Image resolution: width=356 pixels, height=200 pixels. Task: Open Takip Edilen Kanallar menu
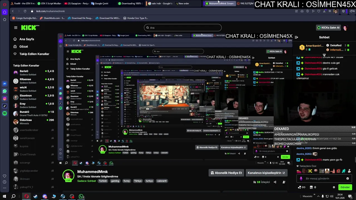(31, 54)
